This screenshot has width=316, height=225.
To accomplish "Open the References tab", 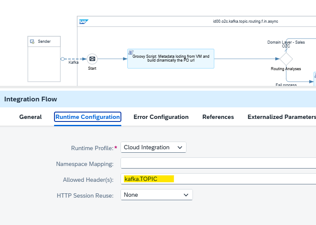I will coord(218,117).
